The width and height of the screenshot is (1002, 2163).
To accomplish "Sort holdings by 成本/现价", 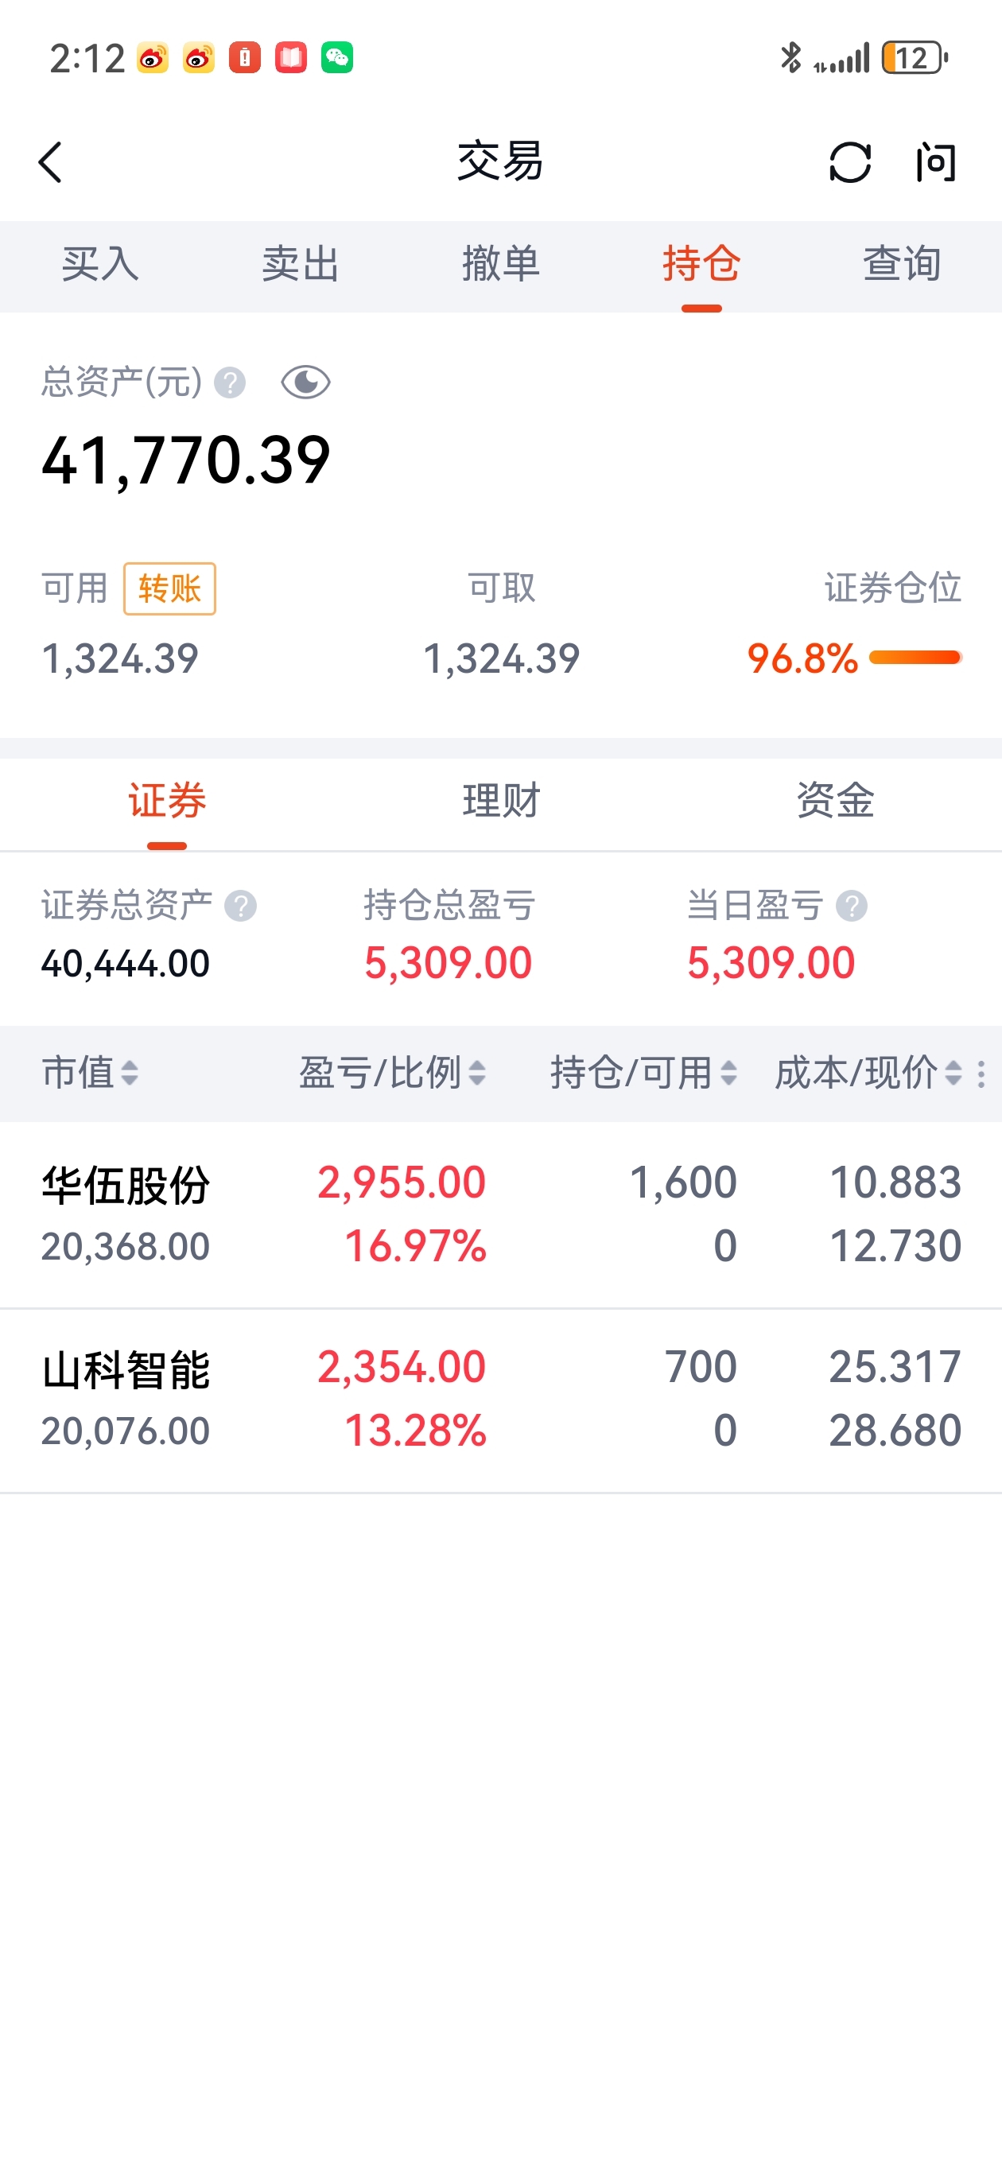I will click(x=868, y=1073).
